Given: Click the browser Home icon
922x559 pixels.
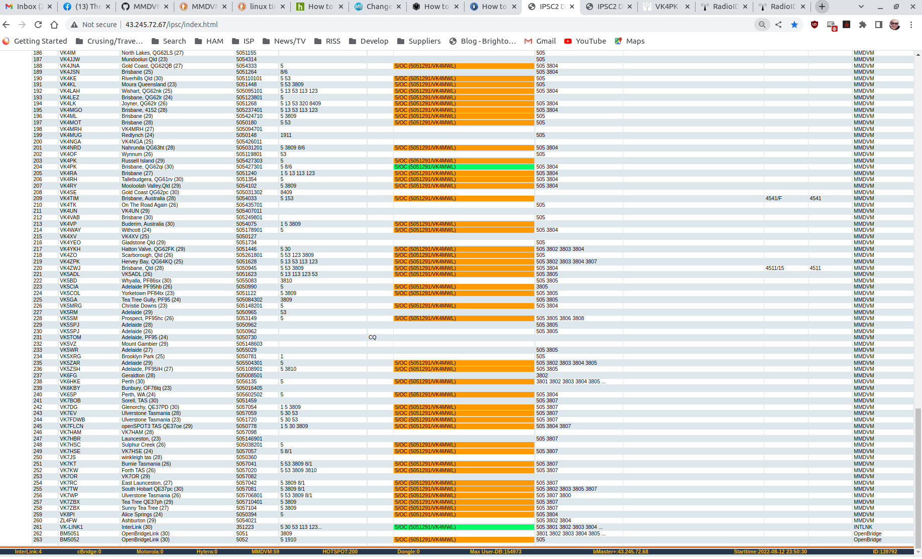Looking at the screenshot, I should pyautogui.click(x=54, y=24).
